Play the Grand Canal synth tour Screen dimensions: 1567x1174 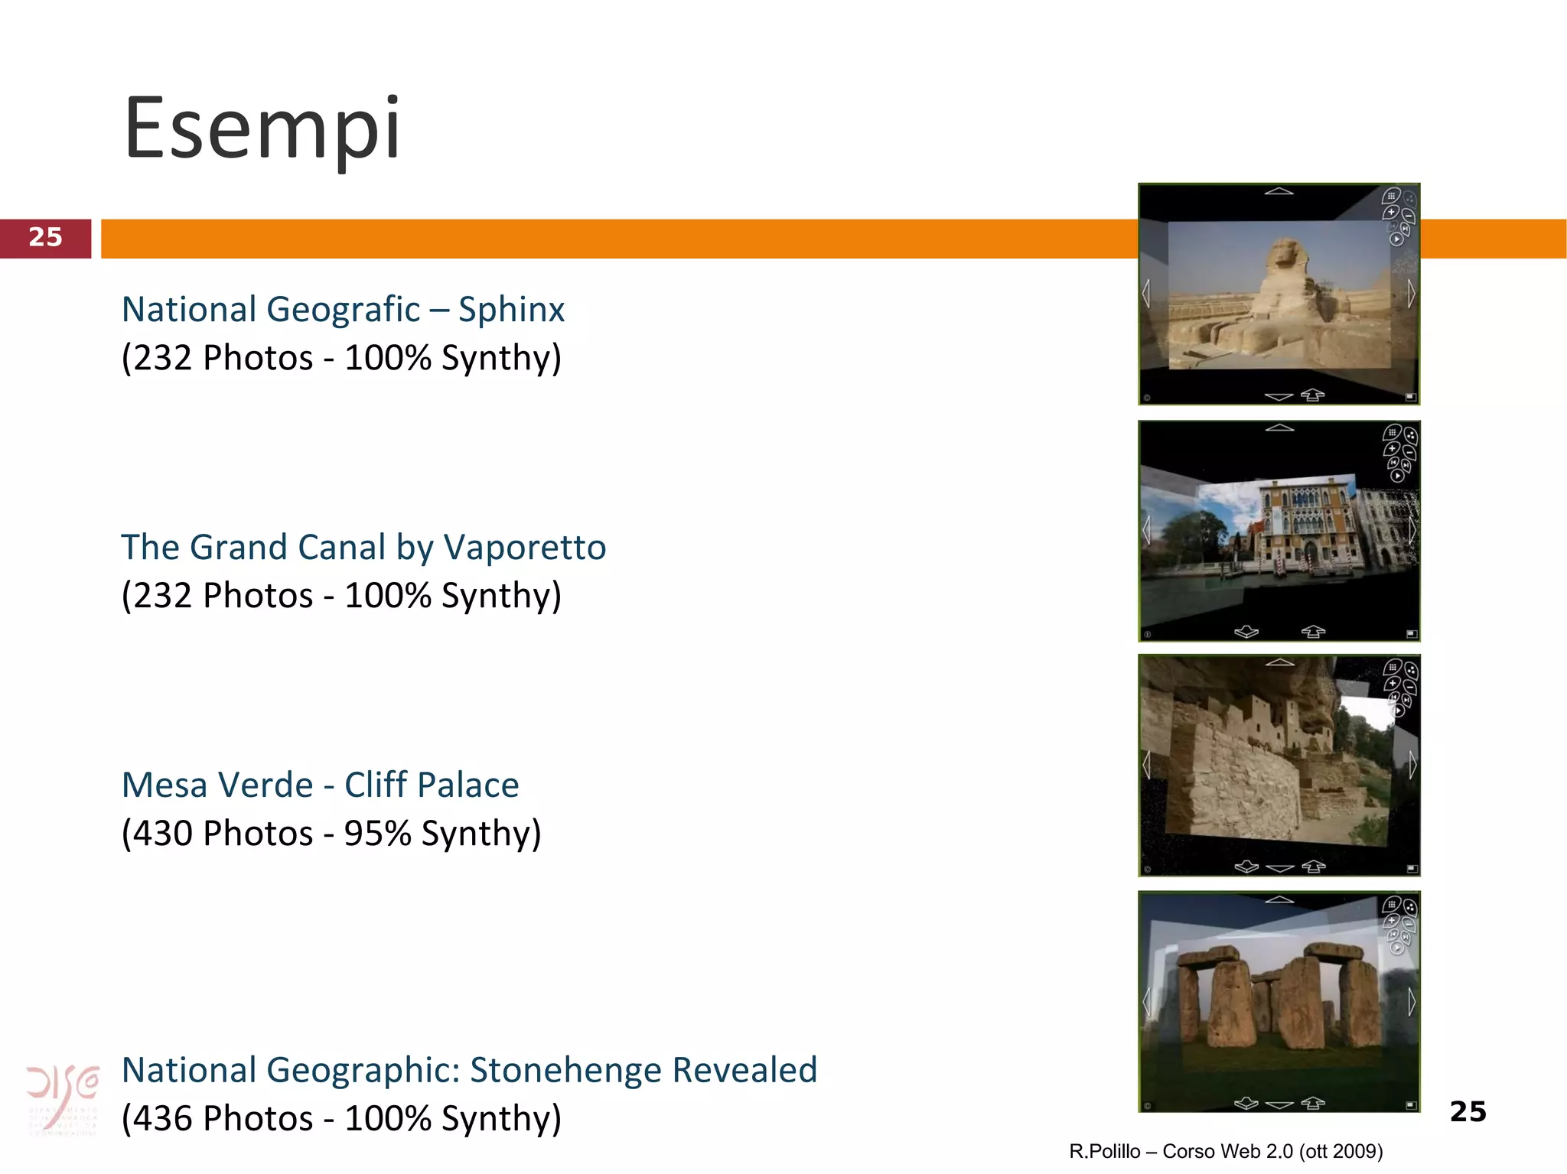[x=1398, y=476]
